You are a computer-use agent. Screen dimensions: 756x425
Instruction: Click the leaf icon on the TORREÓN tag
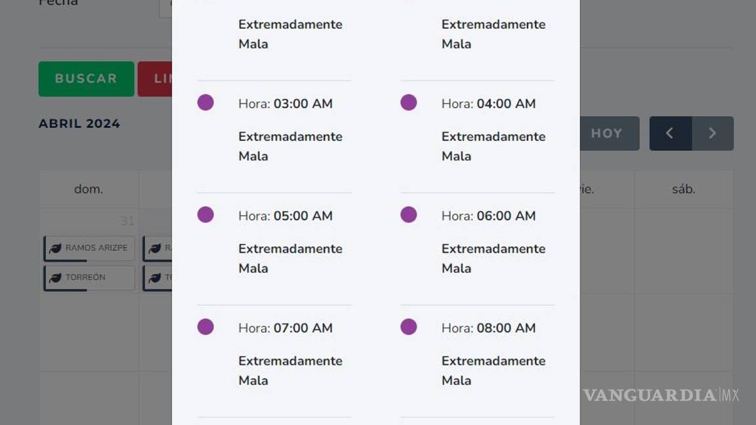pyautogui.click(x=56, y=277)
